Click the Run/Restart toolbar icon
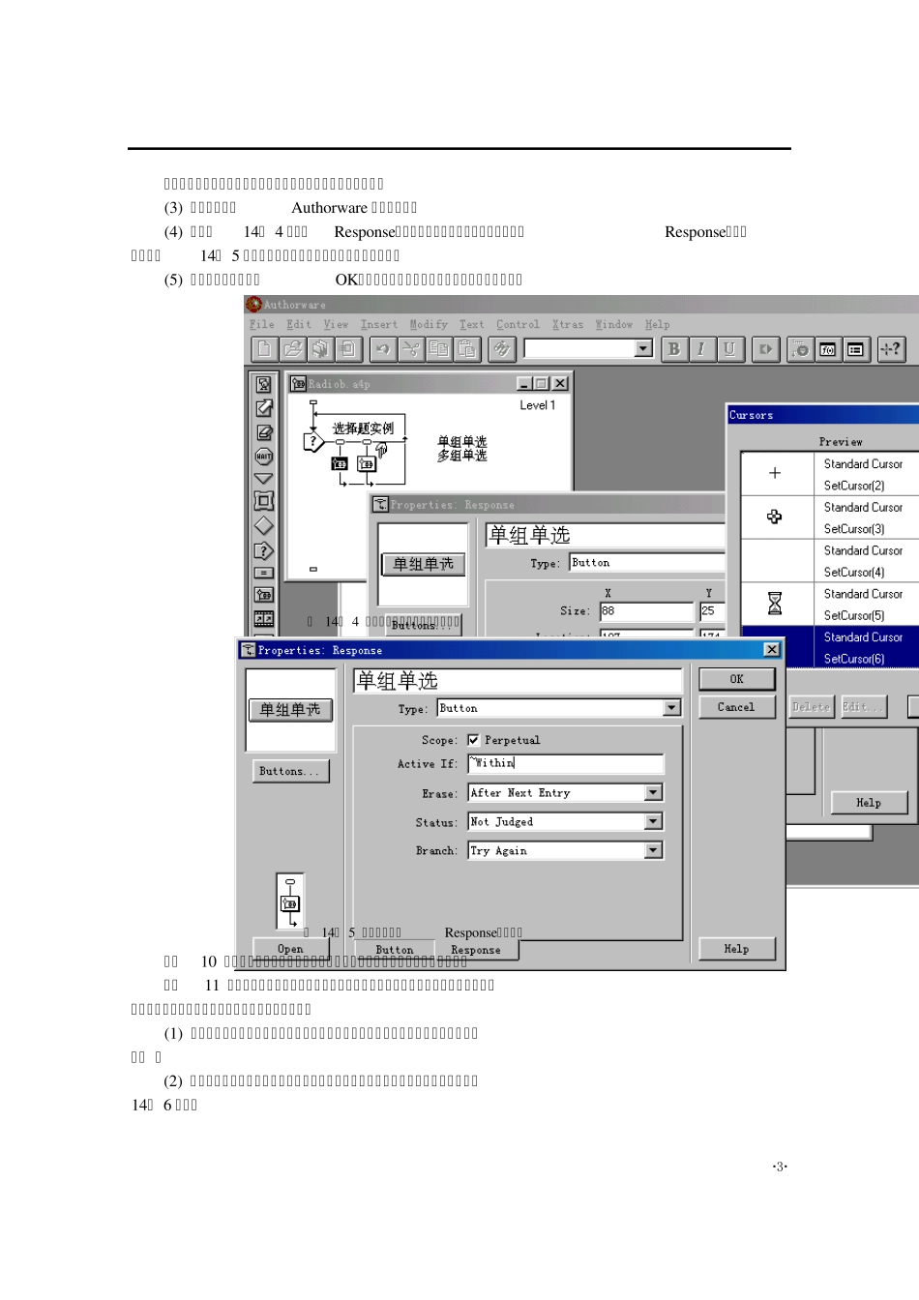The height and width of the screenshot is (1300, 919). (x=765, y=349)
